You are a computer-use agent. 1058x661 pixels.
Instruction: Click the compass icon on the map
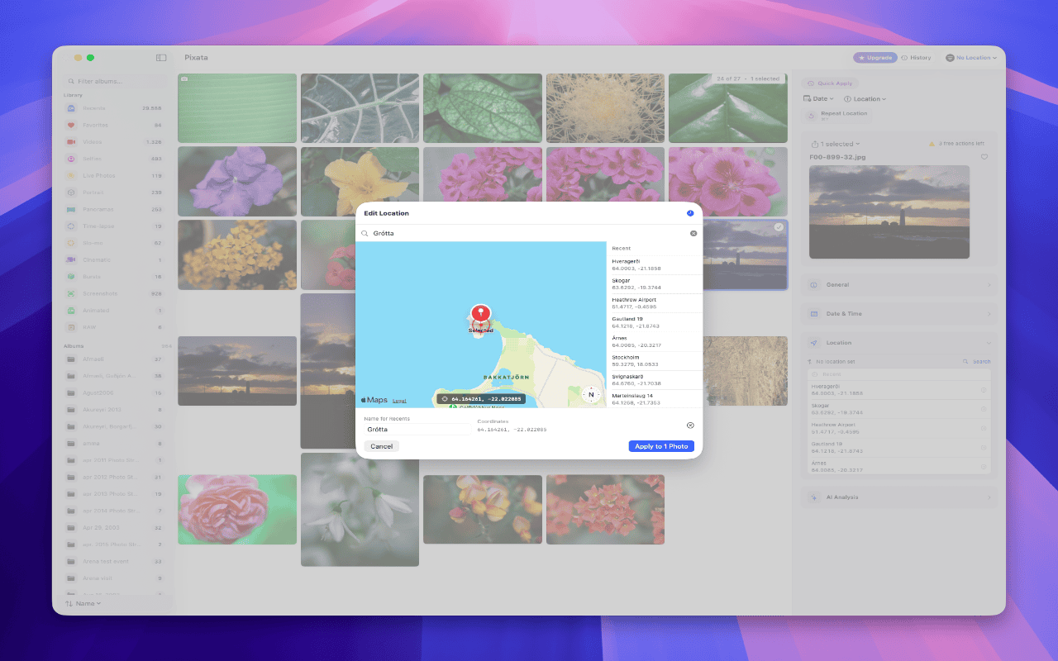pos(591,395)
